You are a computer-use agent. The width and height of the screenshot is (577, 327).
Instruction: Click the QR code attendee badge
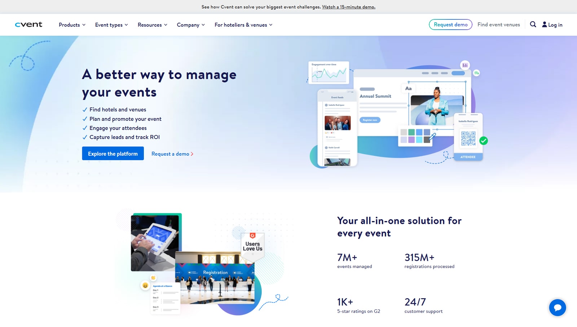(468, 137)
